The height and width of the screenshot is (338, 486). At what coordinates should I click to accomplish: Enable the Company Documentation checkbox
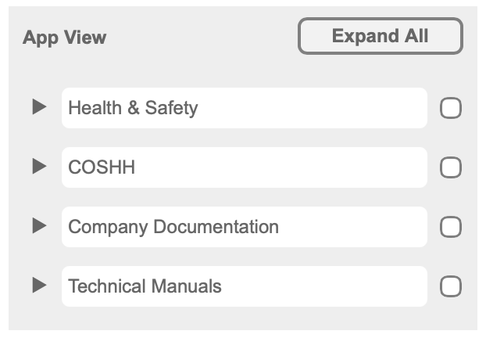451,227
